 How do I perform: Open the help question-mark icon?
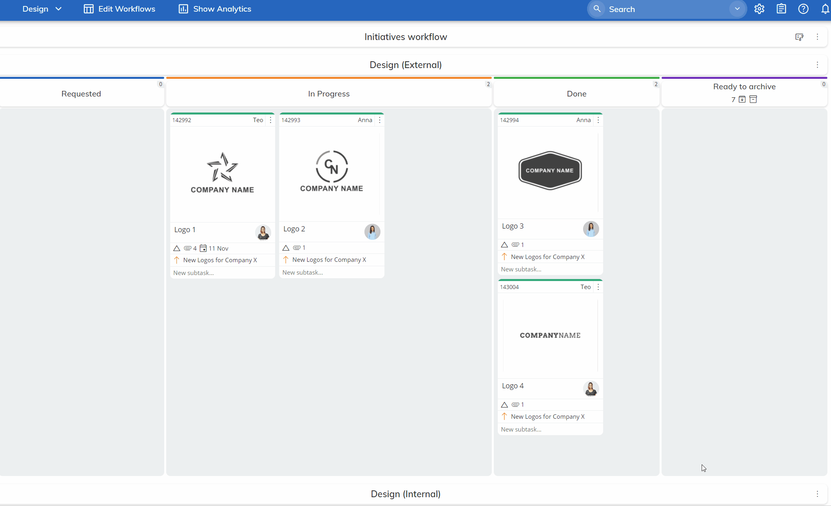point(803,9)
